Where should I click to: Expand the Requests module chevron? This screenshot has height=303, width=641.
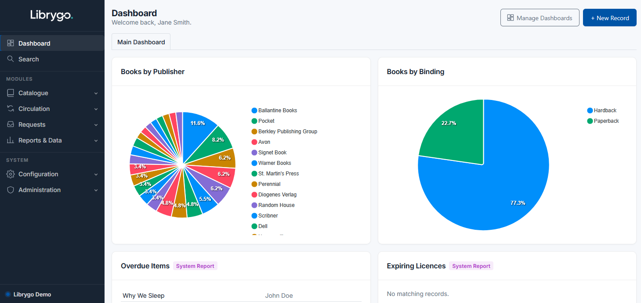pos(96,125)
